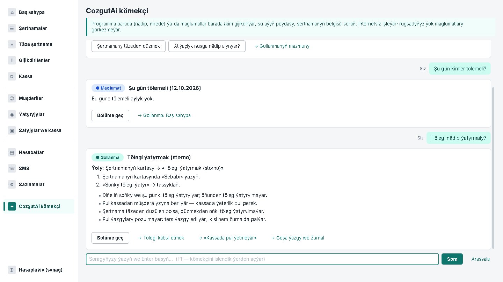Open Şertnamalar list icon in sidebar
This screenshot has width=503, height=282.
(x=12, y=28)
